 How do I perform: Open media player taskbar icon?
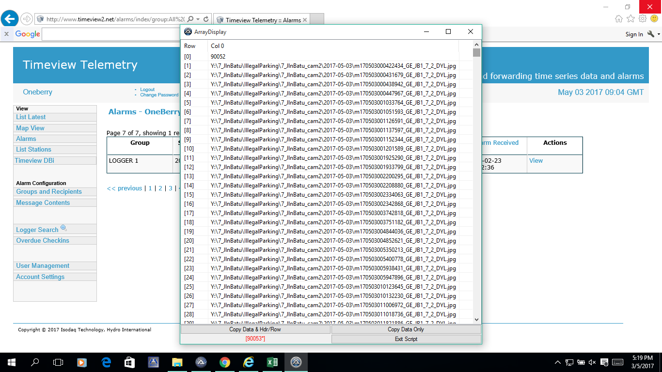point(82,362)
